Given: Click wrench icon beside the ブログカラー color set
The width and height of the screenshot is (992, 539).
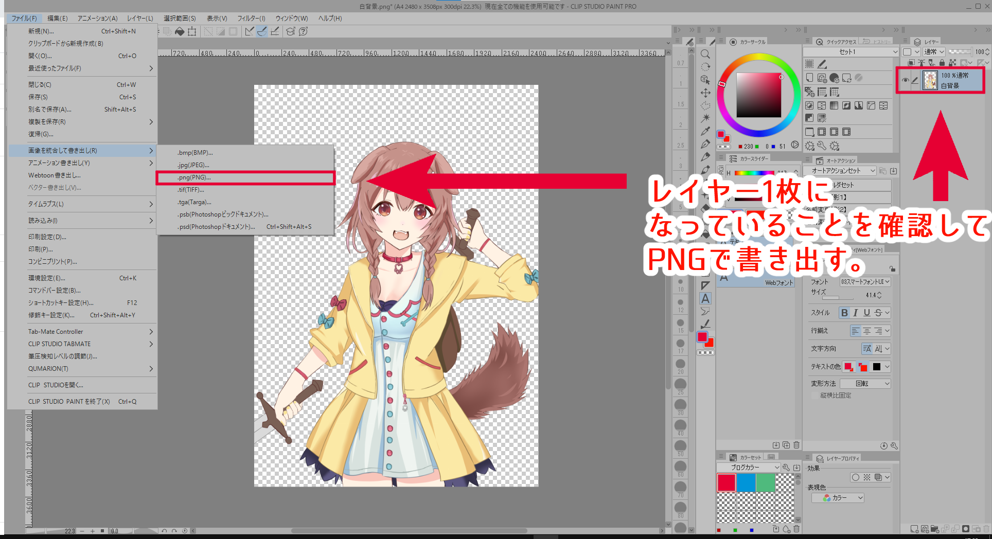Looking at the screenshot, I should [786, 467].
